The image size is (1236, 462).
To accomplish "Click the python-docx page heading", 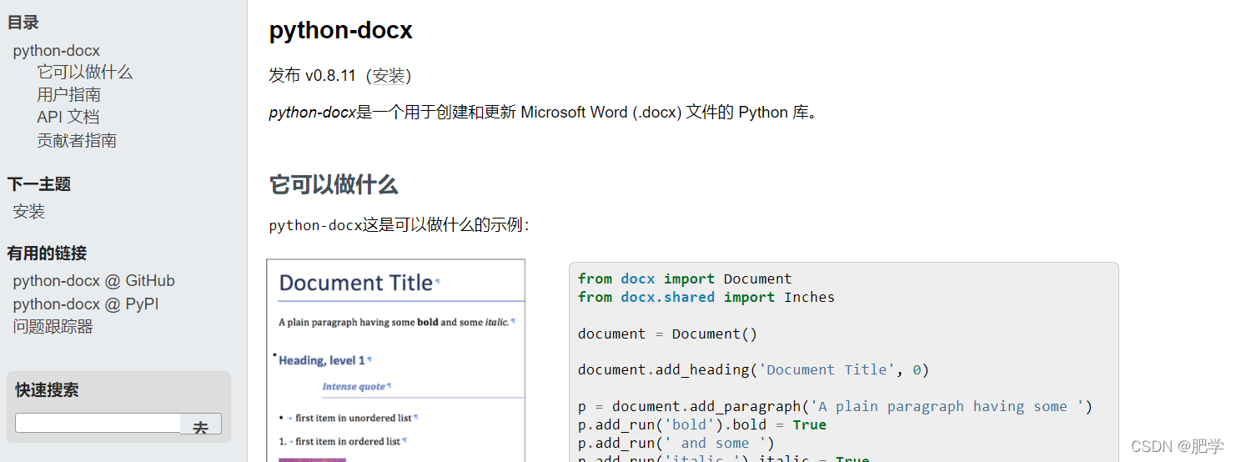I will [340, 31].
